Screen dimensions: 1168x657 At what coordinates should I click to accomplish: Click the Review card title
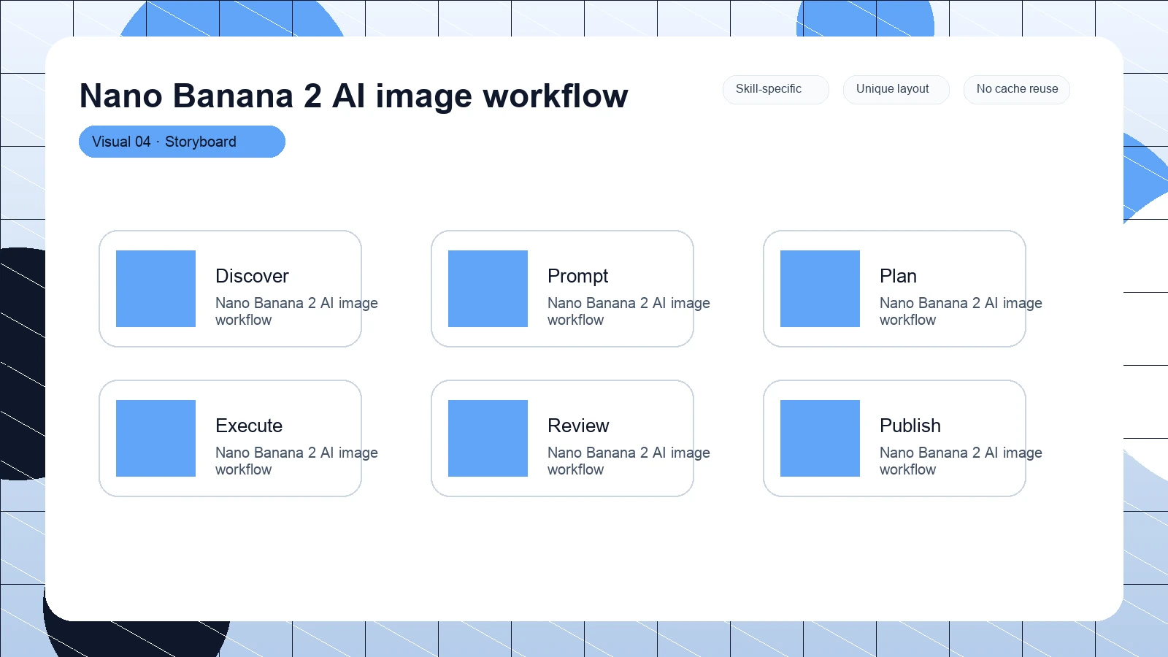point(578,426)
